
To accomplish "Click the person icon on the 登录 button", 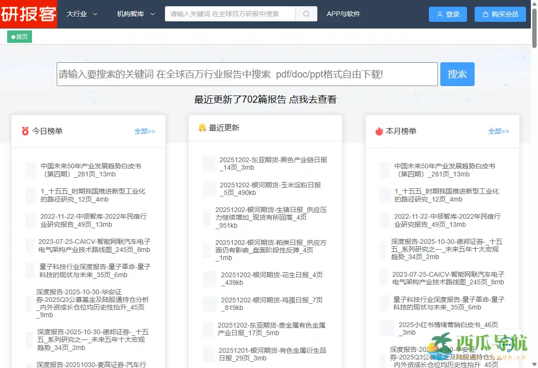I will pos(440,14).
